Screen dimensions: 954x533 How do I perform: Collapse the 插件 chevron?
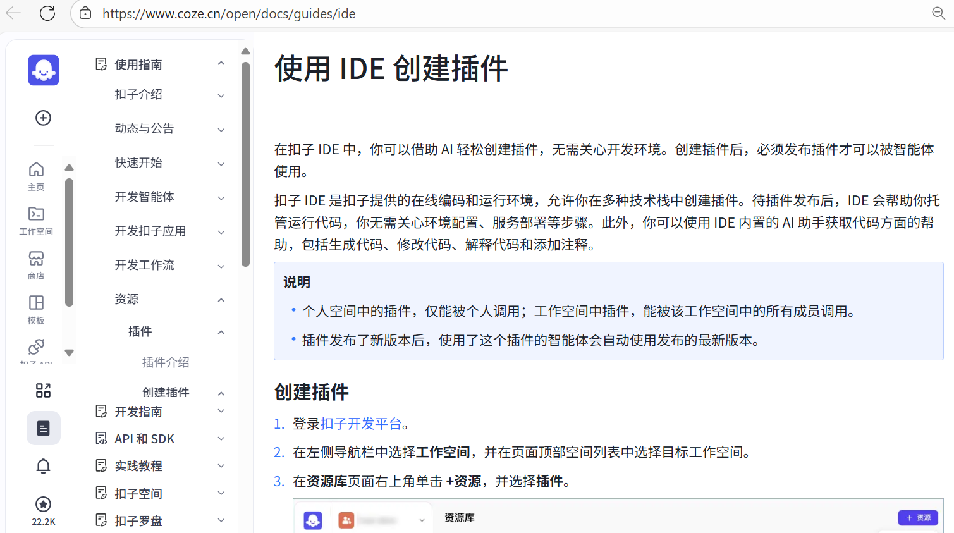pos(221,332)
